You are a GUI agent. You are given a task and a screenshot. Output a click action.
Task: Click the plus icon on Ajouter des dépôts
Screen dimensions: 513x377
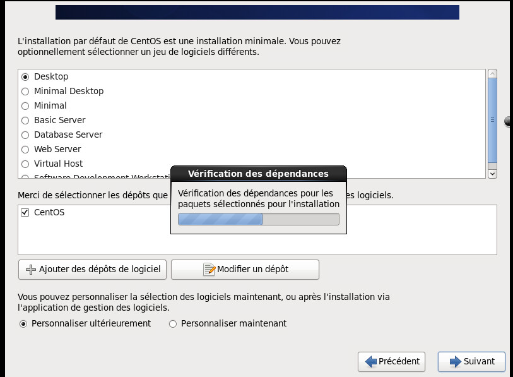(x=31, y=269)
